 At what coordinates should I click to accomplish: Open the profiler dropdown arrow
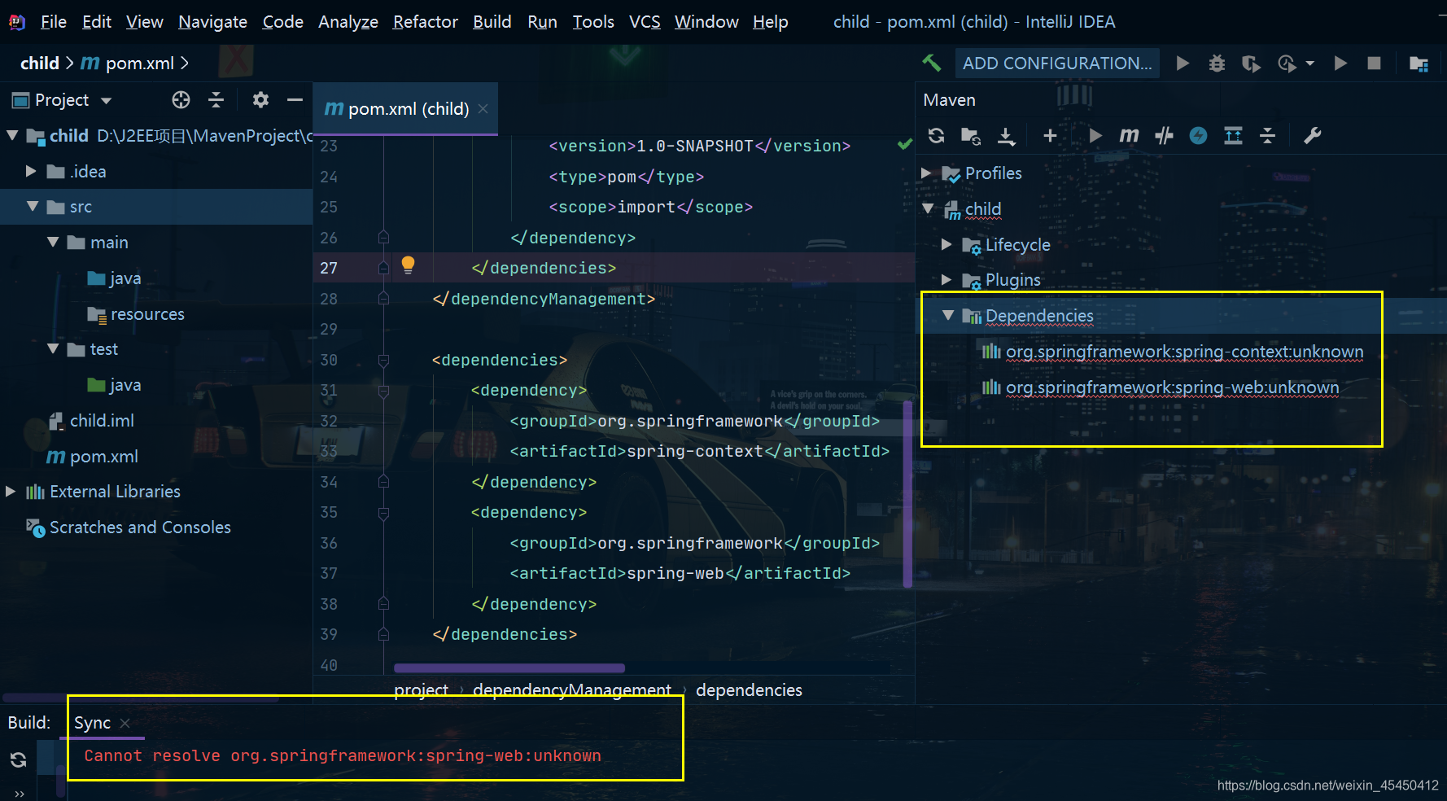tap(1309, 63)
